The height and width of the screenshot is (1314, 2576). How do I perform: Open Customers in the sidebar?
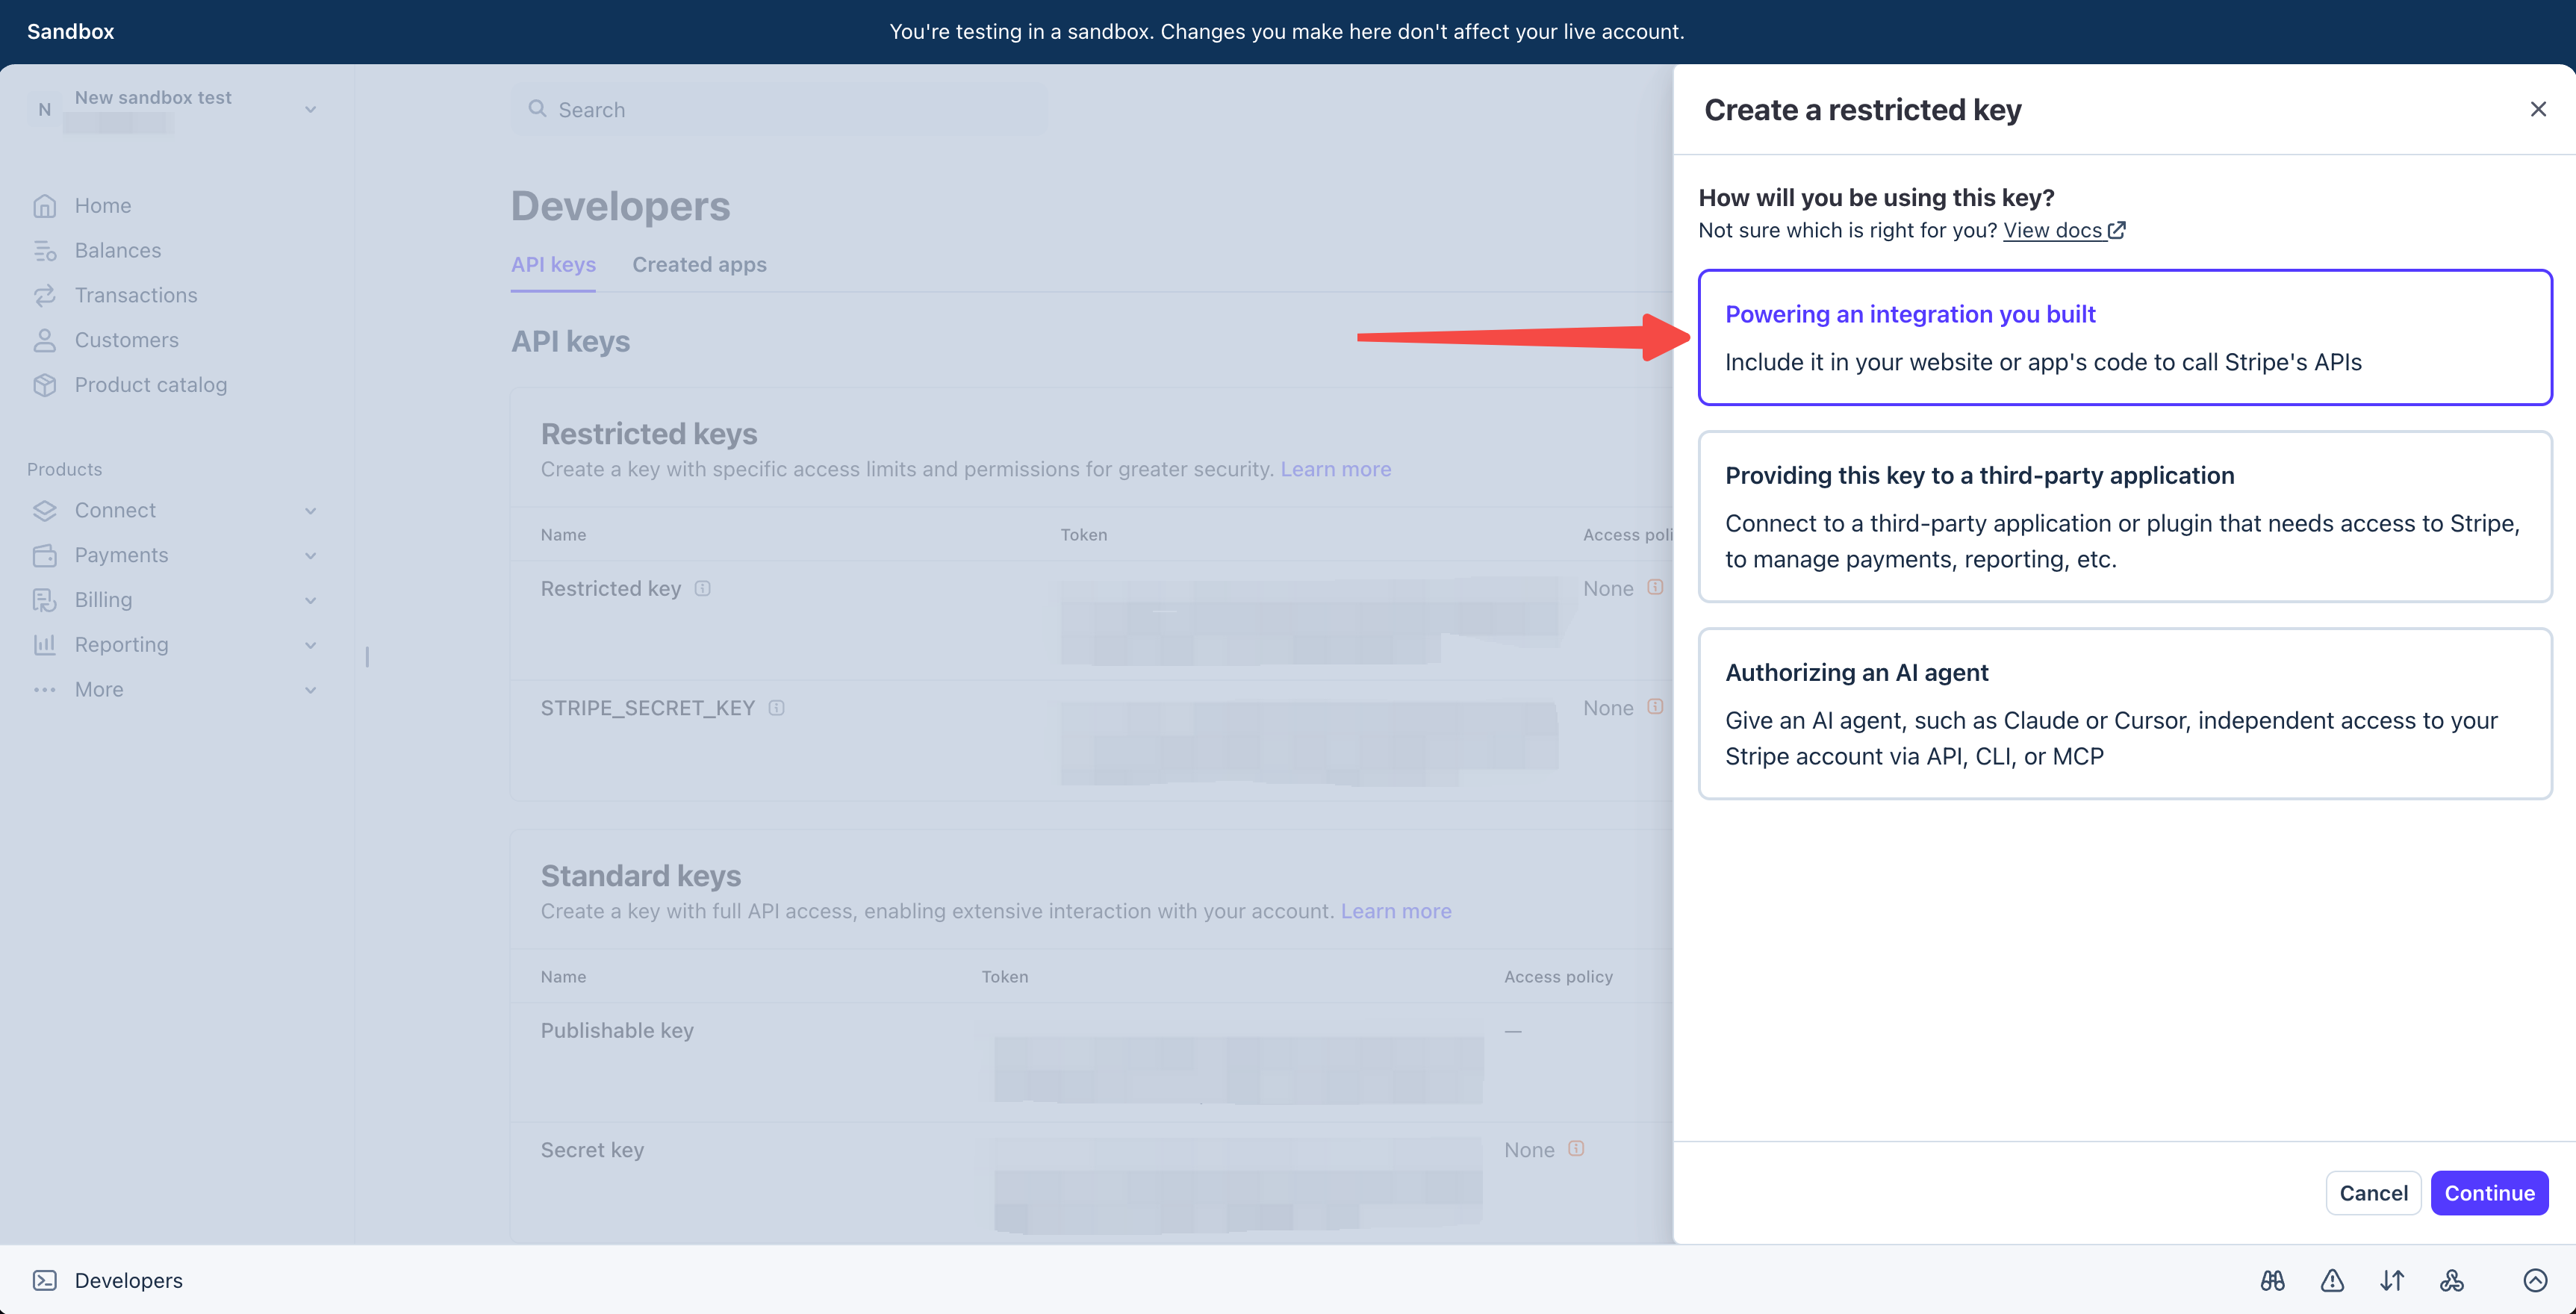click(x=126, y=340)
